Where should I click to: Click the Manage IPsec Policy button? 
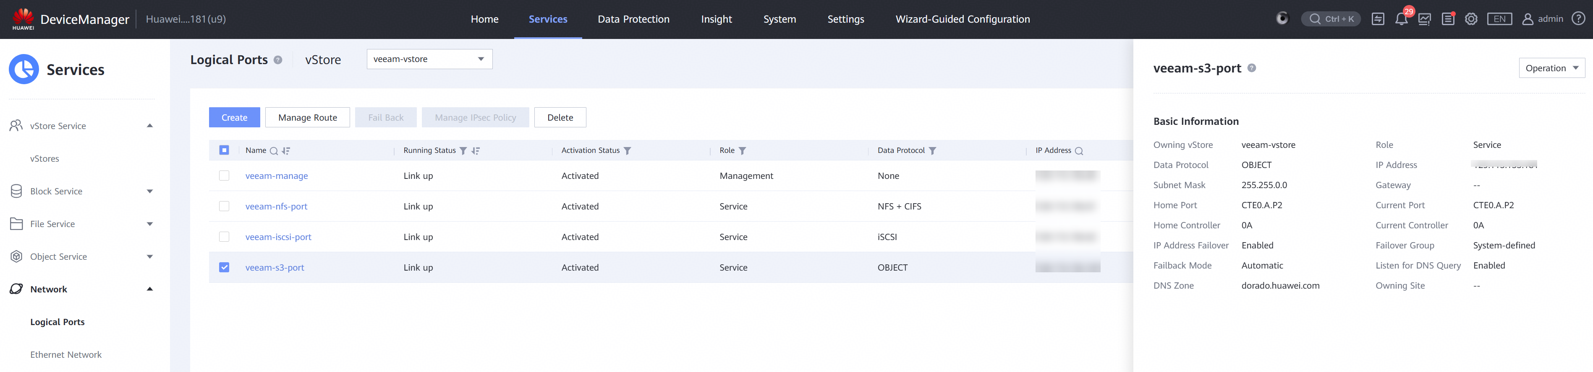point(475,117)
